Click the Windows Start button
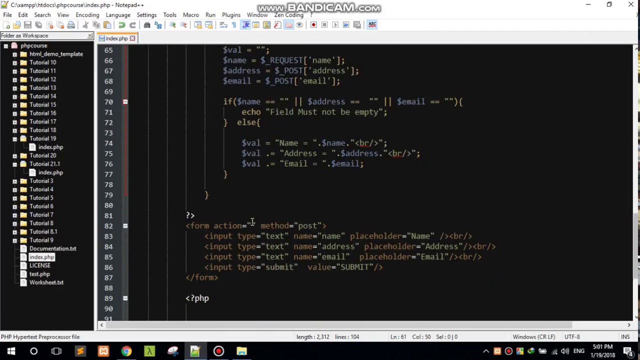The width and height of the screenshot is (640, 360). pos(11,351)
